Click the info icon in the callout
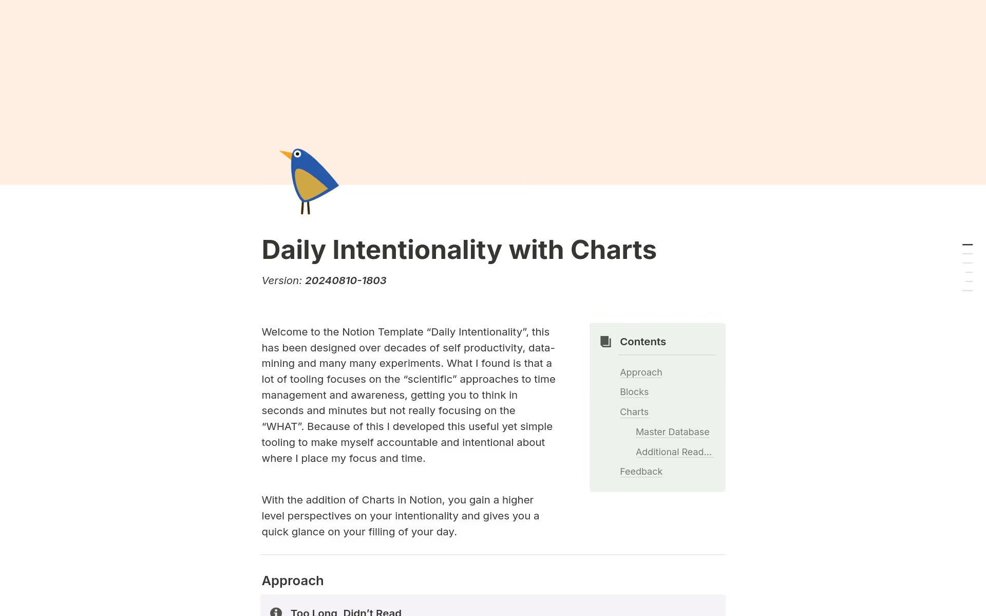Image resolution: width=986 pixels, height=616 pixels. (276, 611)
